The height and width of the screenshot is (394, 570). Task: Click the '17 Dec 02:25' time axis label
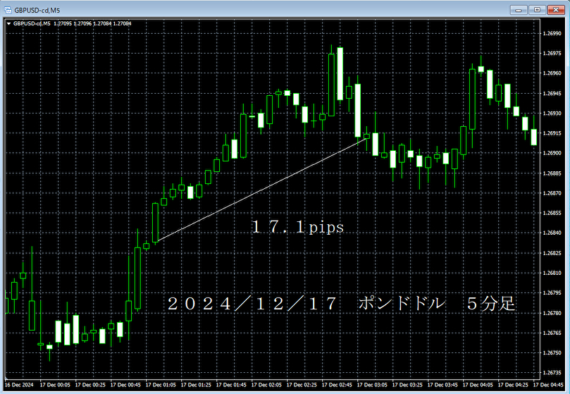(x=302, y=385)
